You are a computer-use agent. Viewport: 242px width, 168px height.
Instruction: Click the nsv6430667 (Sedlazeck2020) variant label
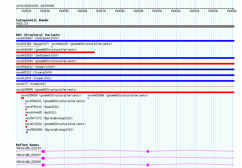(38, 38)
